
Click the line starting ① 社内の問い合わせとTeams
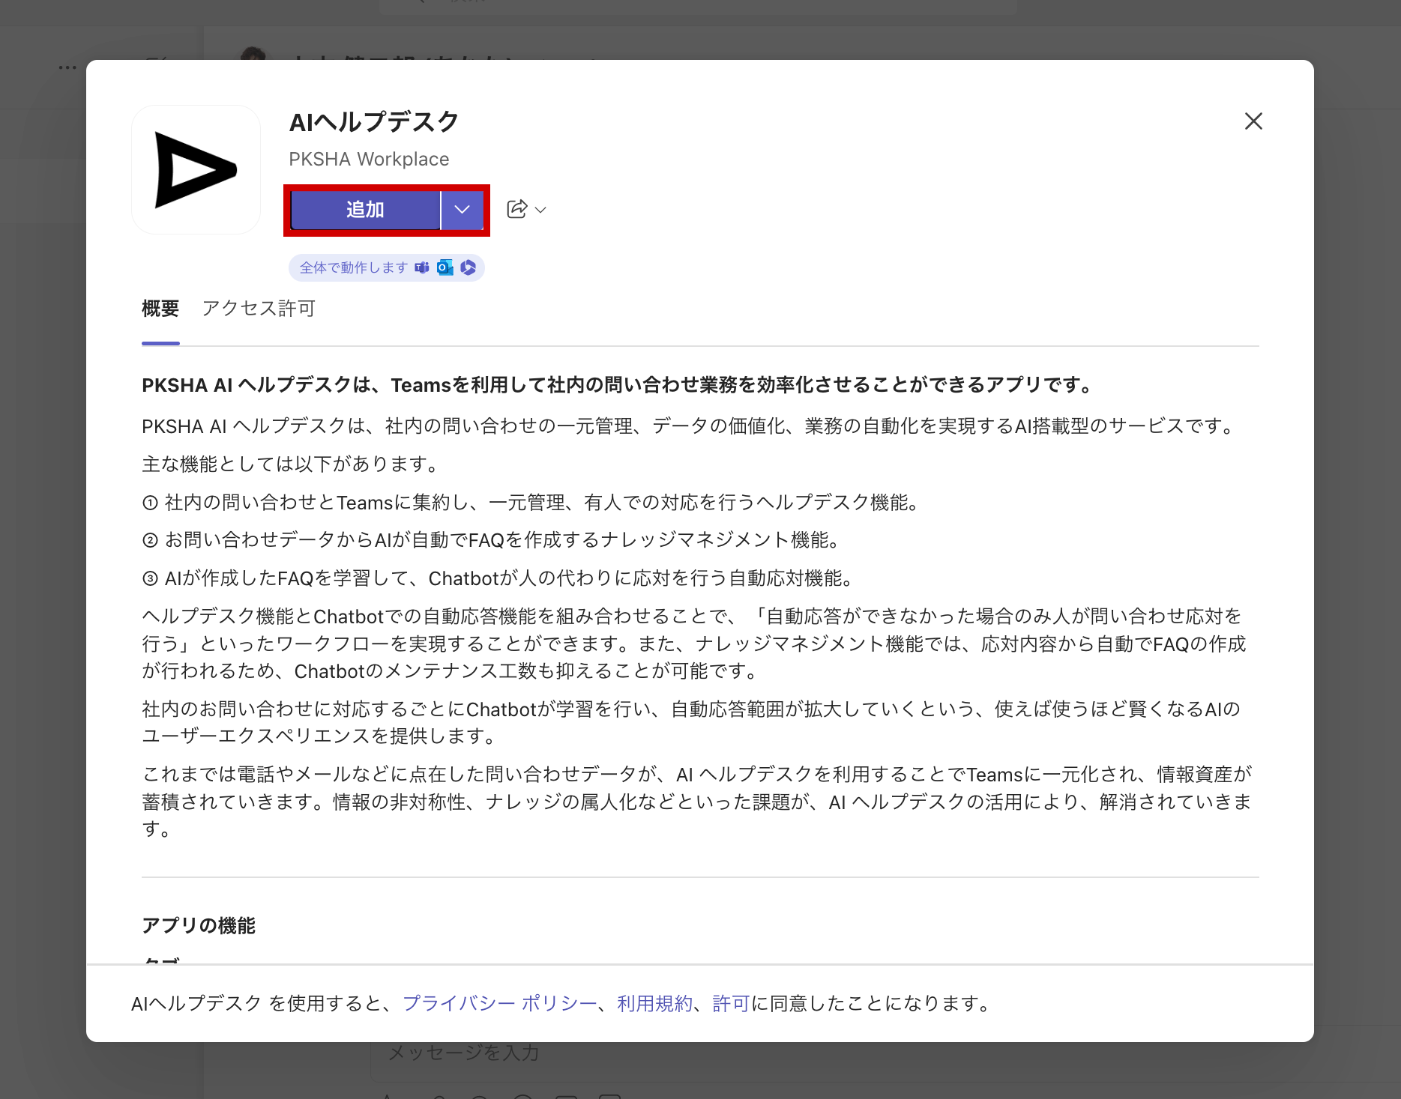(x=531, y=502)
